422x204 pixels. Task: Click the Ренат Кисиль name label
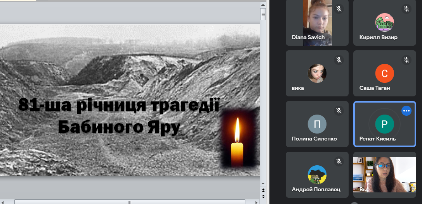pos(378,139)
